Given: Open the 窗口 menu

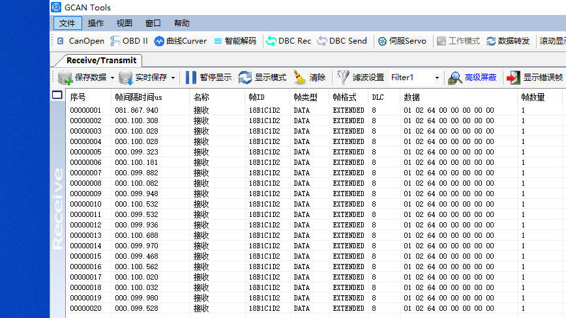Looking at the screenshot, I should [x=153, y=23].
